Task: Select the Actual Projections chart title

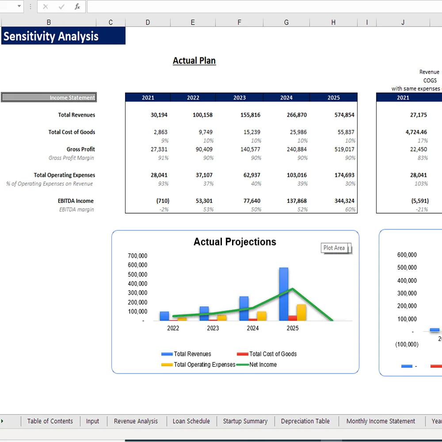Action: [x=235, y=242]
